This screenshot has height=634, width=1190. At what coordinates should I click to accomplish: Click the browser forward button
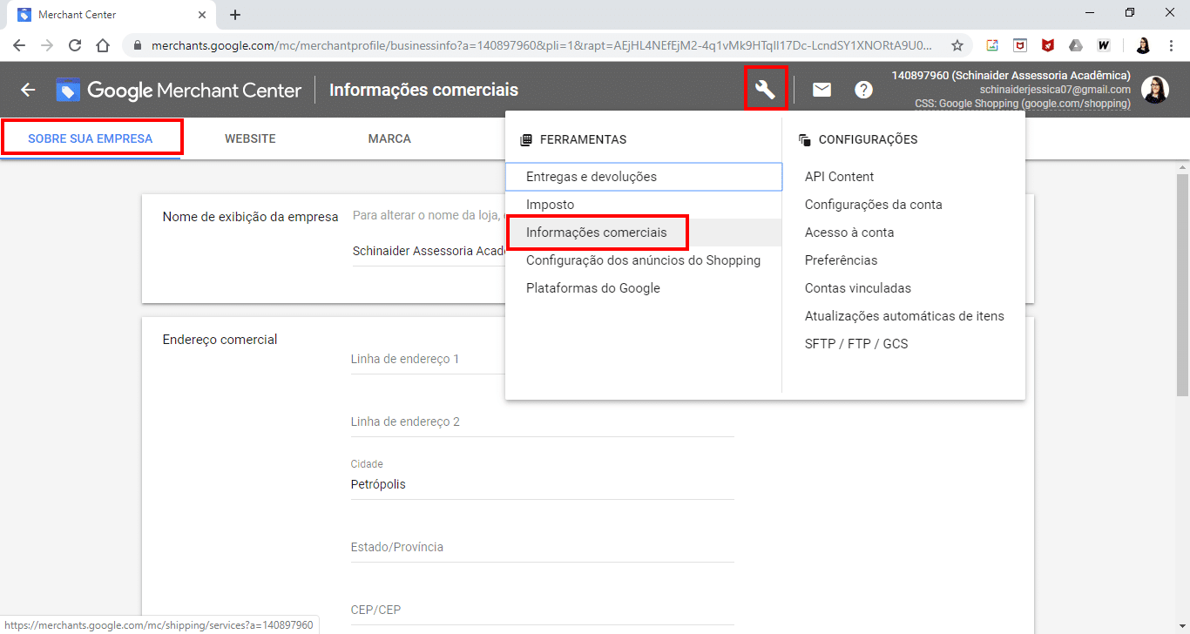click(47, 45)
